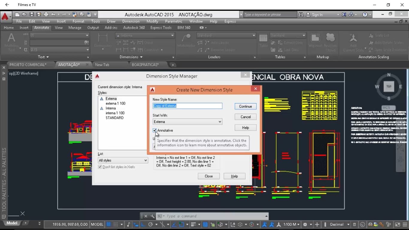Click Close in Dimension Style Manager
This screenshot has width=409, height=230.
209,176
